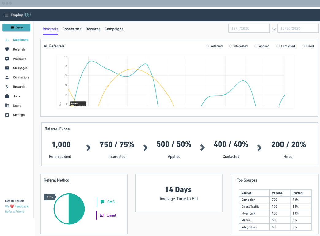Click the 500 / 50% Applied figure

pyautogui.click(x=174, y=144)
